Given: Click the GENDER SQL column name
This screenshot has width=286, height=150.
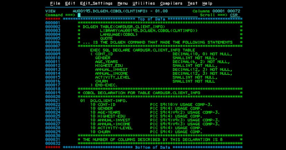Looking at the screenshot, I should point(103,58).
